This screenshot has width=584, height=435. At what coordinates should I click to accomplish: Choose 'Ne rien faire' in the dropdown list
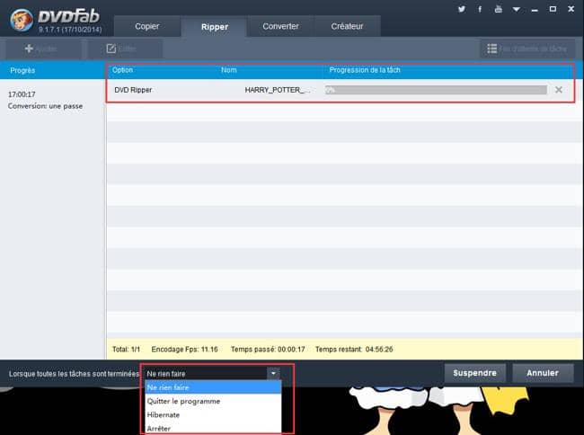pyautogui.click(x=213, y=387)
